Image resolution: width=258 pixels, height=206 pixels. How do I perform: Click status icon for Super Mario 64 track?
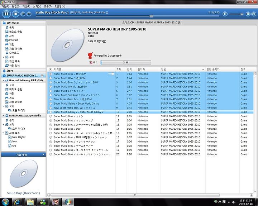point(51,91)
